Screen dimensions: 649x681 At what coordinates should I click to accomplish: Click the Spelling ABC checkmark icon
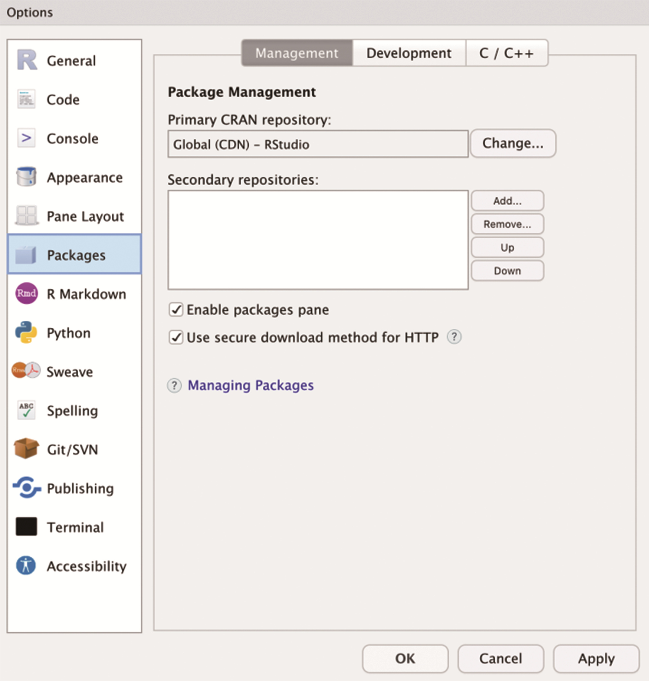(26, 410)
